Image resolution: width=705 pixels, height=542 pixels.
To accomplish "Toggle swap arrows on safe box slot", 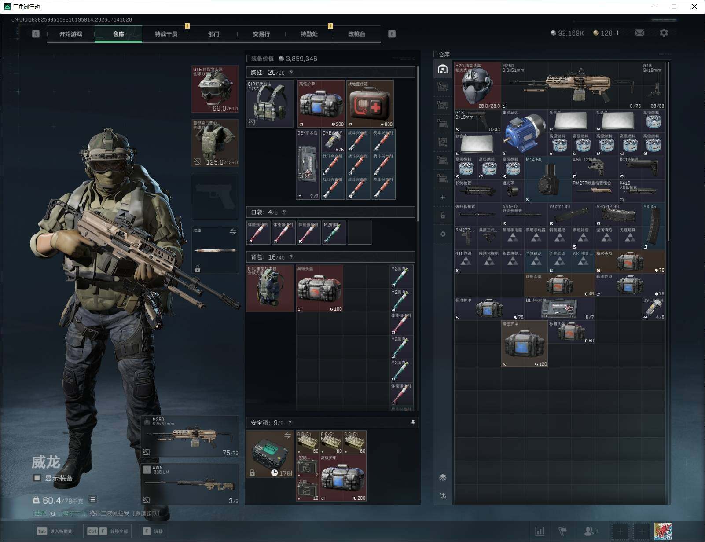I will (x=287, y=435).
